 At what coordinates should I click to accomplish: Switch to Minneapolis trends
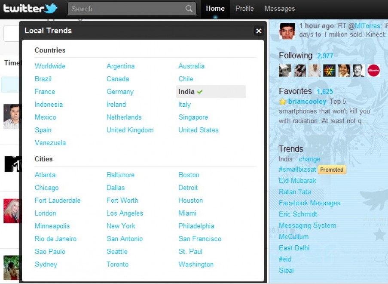pyautogui.click(x=52, y=226)
